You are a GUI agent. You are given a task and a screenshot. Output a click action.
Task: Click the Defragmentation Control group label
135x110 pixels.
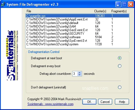click(44, 52)
